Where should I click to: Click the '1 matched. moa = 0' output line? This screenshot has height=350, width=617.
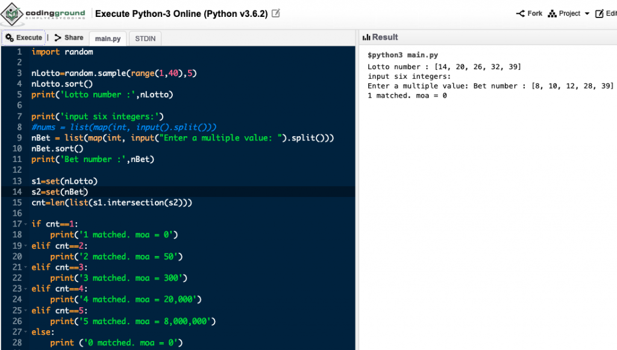click(x=407, y=96)
